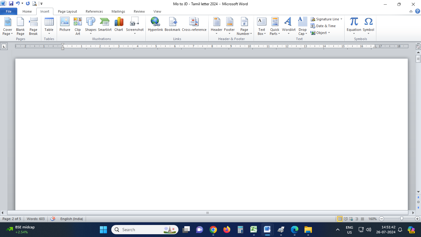Viewport: 421px width, 237px height.
Task: Switch to Print Layout view
Action: 340,219
